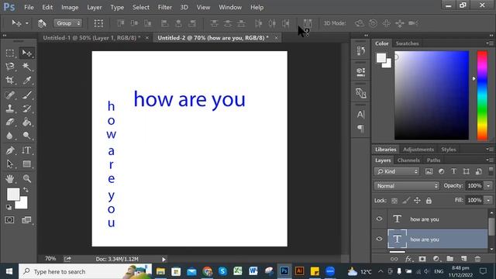Open the Fill slider dropdown arrow
The width and height of the screenshot is (496, 279).
488,200
